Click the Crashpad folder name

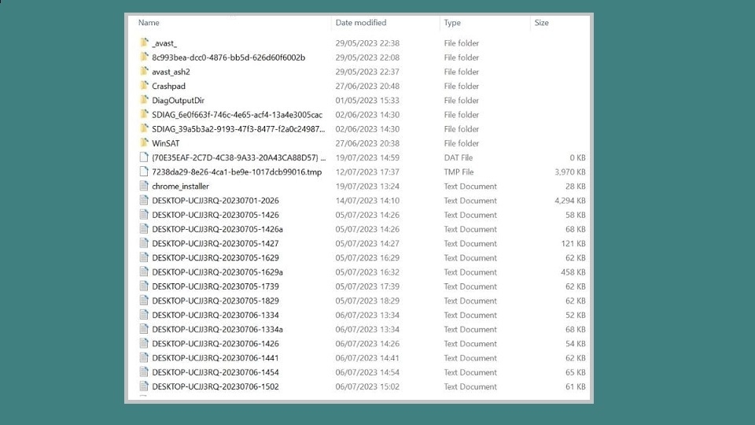coord(168,87)
